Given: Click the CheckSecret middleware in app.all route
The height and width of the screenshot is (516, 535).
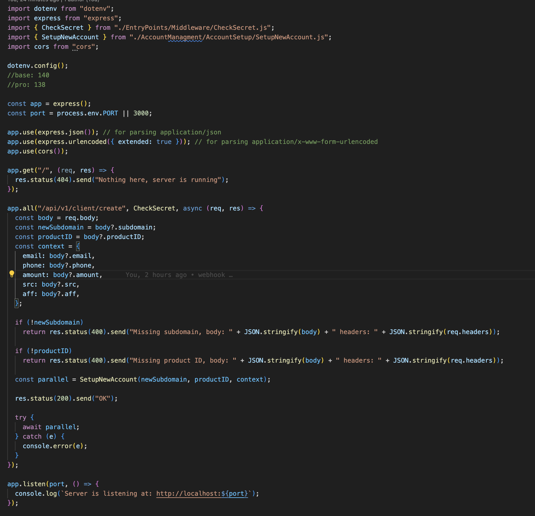Looking at the screenshot, I should pyautogui.click(x=154, y=208).
